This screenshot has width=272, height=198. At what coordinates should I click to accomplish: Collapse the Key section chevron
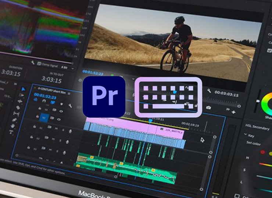pyautogui.click(x=246, y=134)
